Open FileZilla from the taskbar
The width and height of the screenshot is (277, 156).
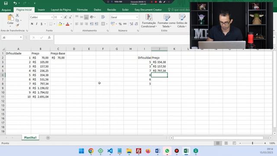[138, 151]
